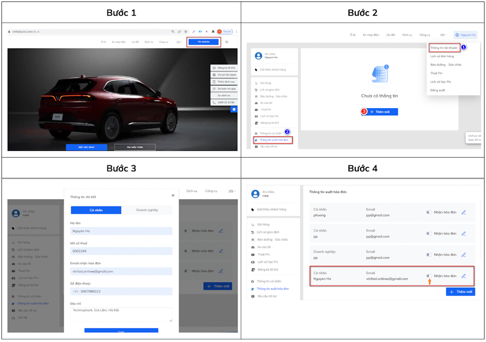Turn on Nhận hóa đơn for Nguyen Ha
Image resolution: width=486 pixels, height=342 pixels.
(x=429, y=276)
